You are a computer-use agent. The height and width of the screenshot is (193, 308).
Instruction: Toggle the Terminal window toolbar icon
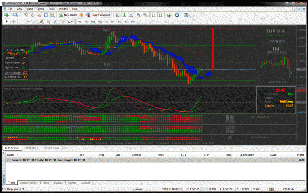(46, 15)
